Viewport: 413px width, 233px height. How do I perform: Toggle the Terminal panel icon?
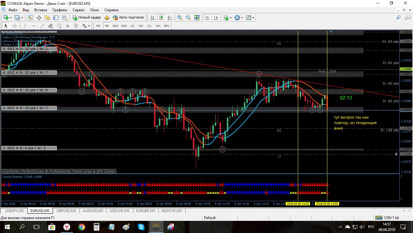56,18
